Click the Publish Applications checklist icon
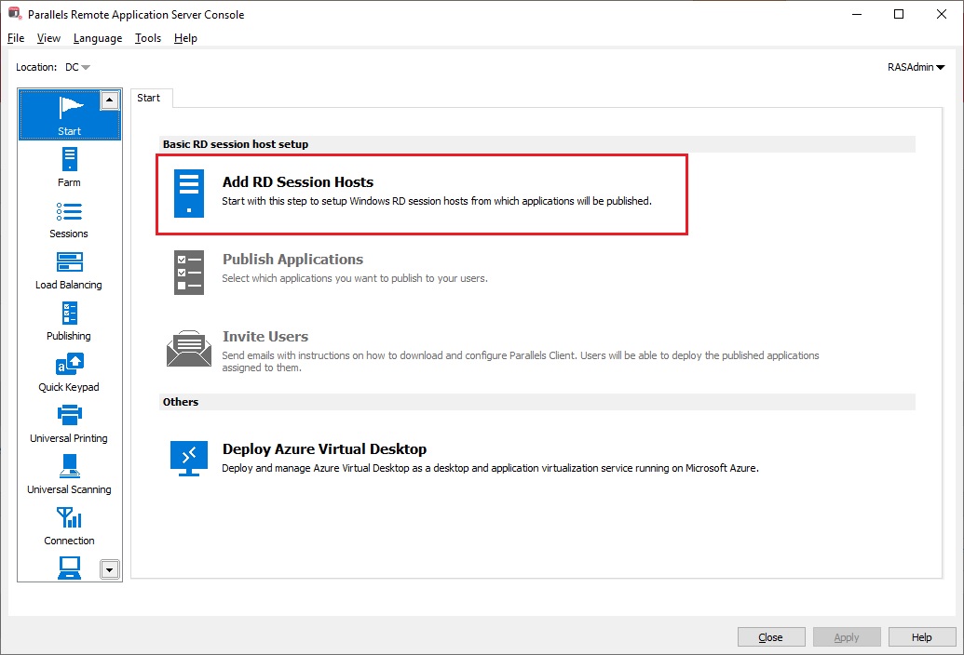964x655 pixels. click(189, 272)
